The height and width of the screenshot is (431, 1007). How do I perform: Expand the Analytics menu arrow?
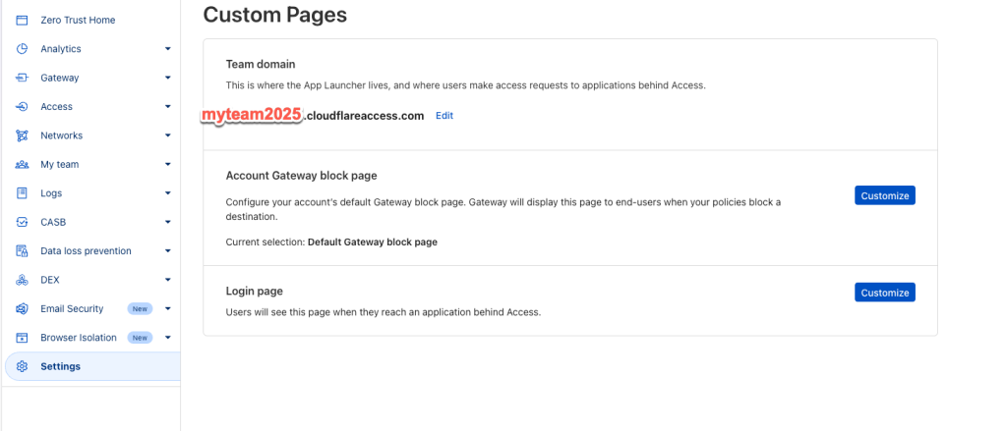167,49
